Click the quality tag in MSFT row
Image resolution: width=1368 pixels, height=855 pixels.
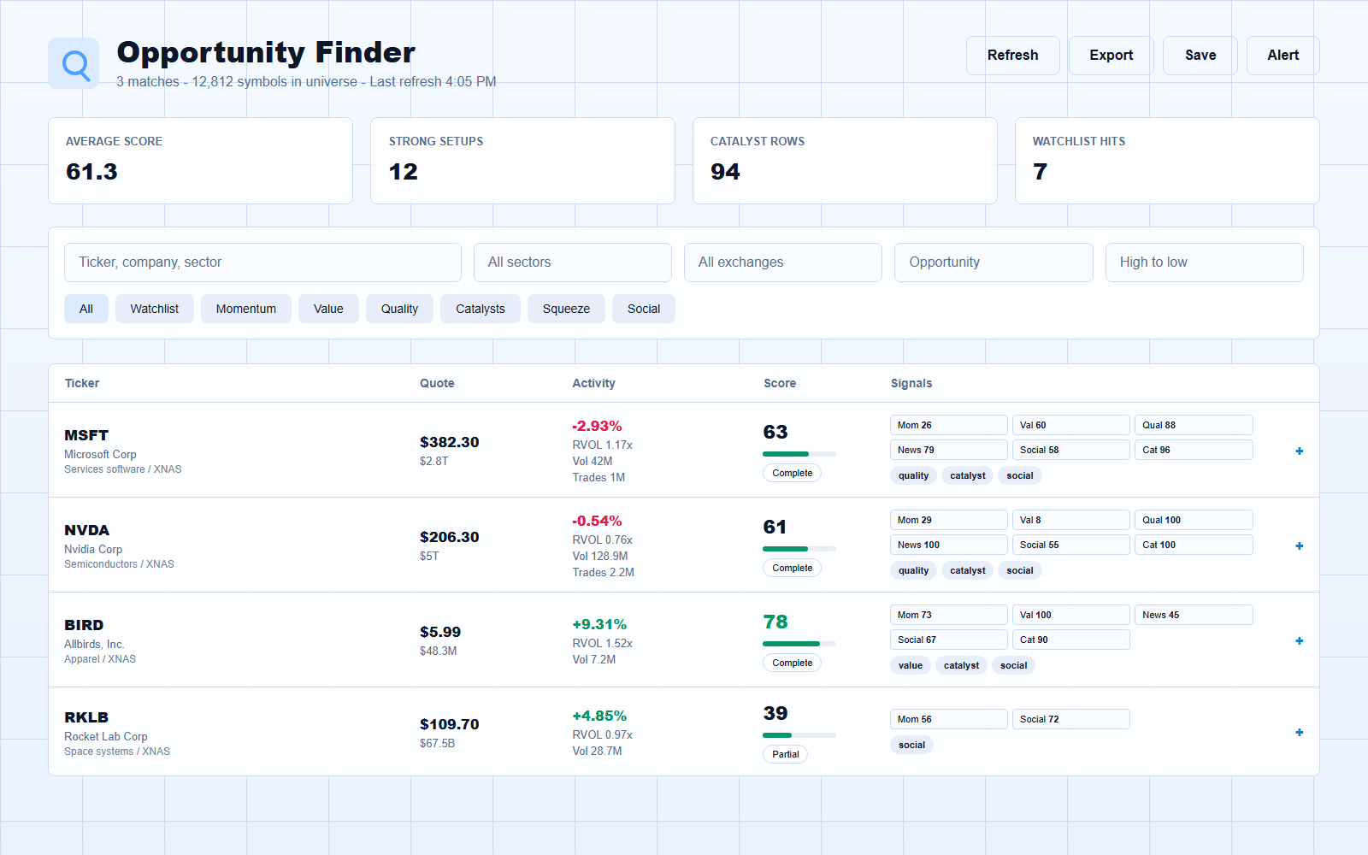tap(913, 475)
